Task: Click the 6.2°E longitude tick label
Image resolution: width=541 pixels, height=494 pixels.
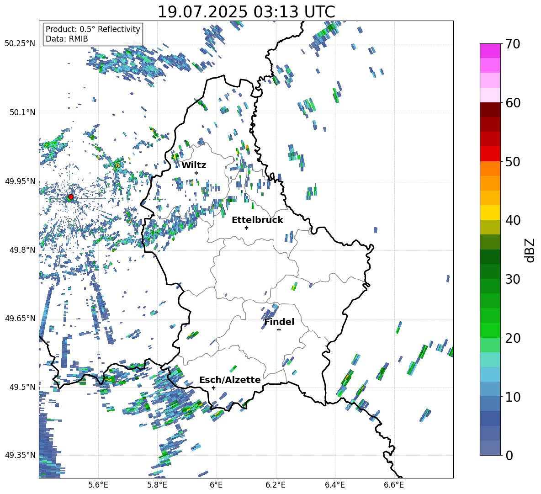Action: click(x=276, y=485)
